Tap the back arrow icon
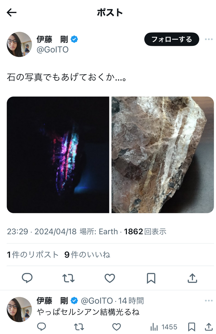216x334 pixels. point(11,13)
